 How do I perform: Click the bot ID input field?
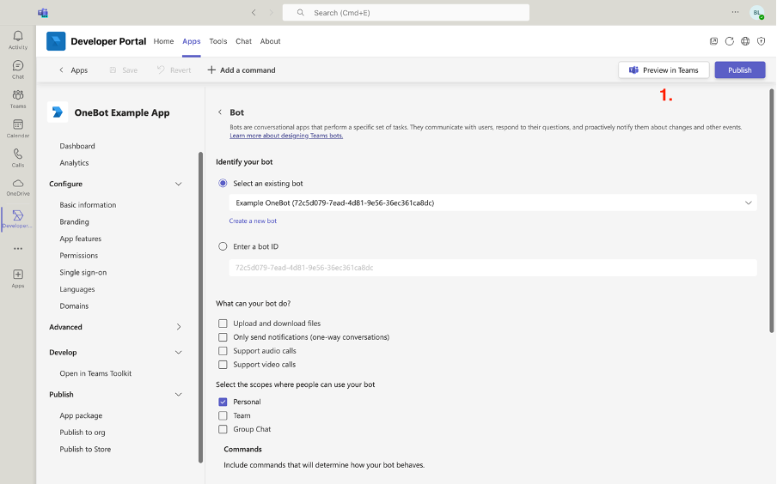(x=493, y=268)
